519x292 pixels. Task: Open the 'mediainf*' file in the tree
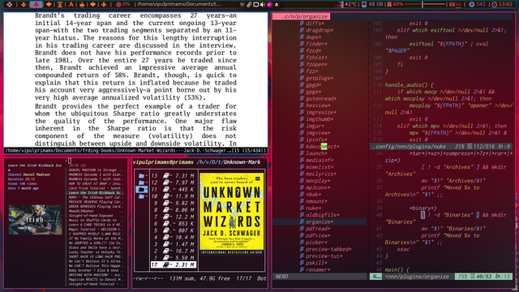[x=316, y=161]
